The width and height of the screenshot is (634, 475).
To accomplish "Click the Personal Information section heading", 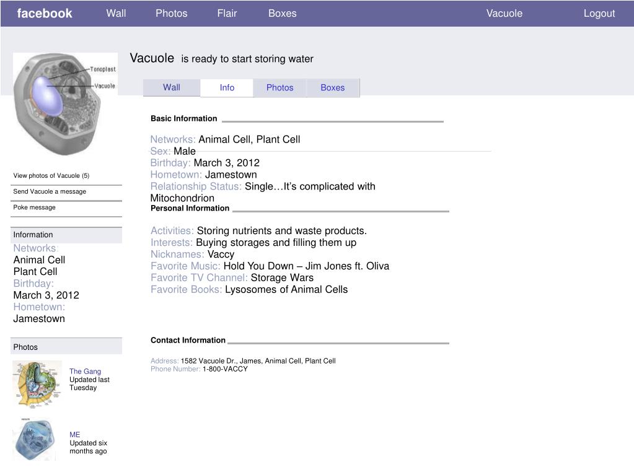I will click(x=190, y=208).
